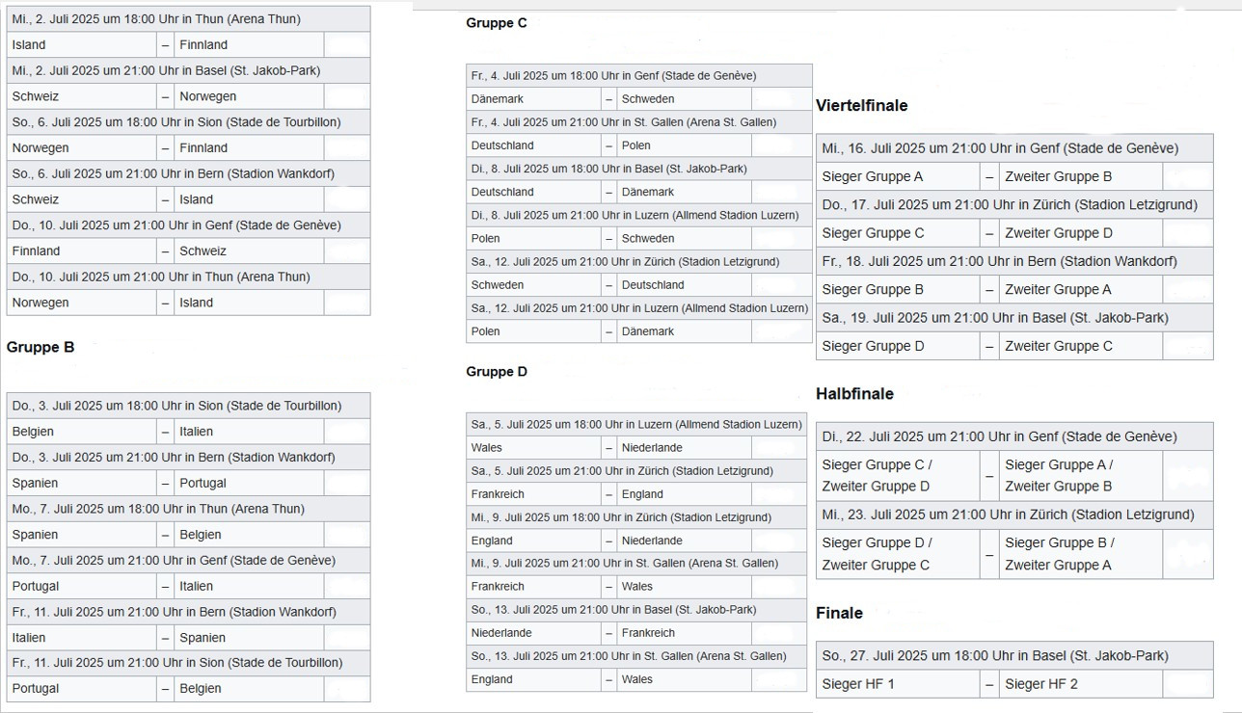Click the Gruppe B heading
Screen dimensions: 1242x713
[40, 348]
